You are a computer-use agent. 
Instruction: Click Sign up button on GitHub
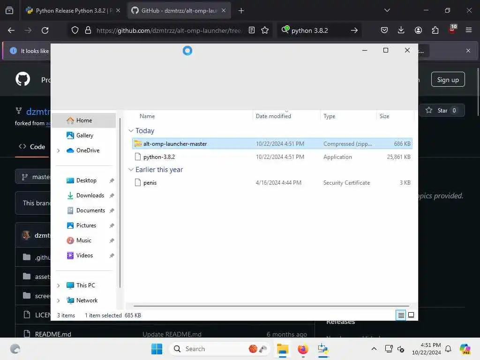448,80
